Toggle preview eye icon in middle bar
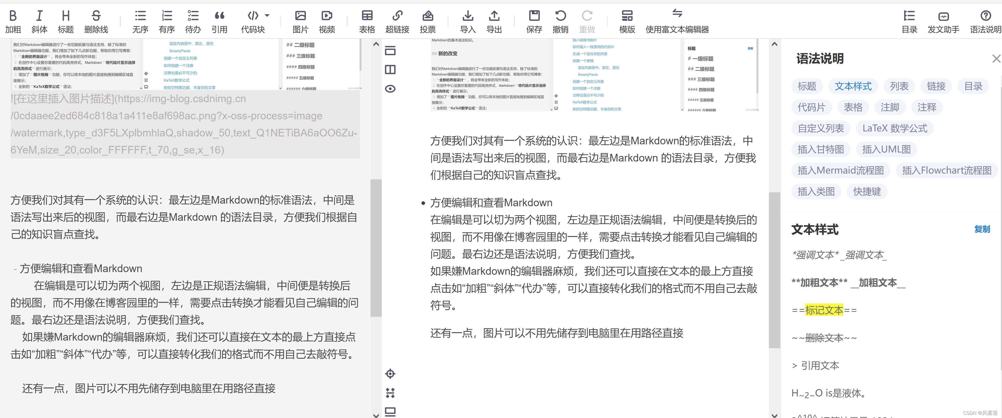Screen dimensions: 1002x418 pos(390,89)
